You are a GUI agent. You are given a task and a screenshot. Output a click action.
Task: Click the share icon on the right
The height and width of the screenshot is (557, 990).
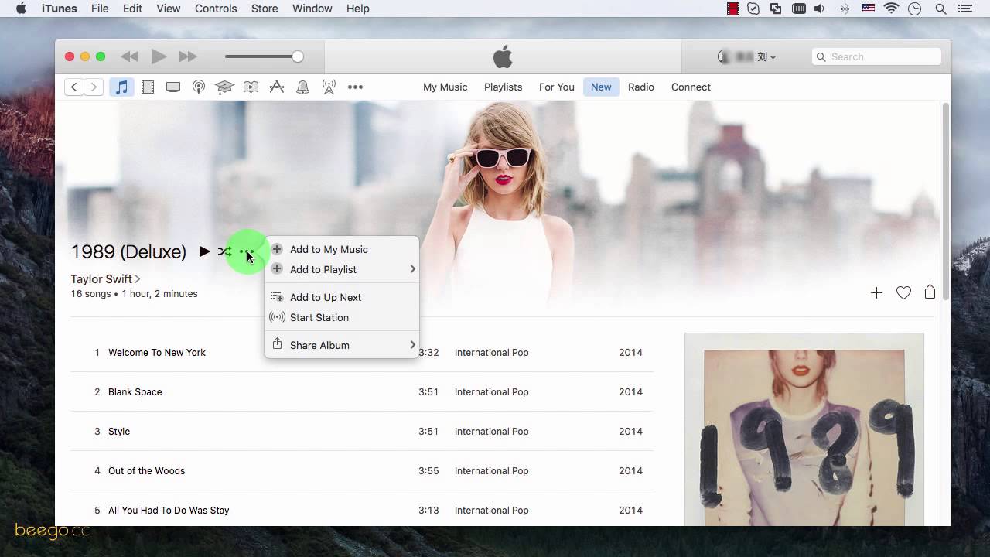click(x=930, y=292)
